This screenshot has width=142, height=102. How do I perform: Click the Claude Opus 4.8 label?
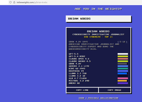(x=79, y=59)
